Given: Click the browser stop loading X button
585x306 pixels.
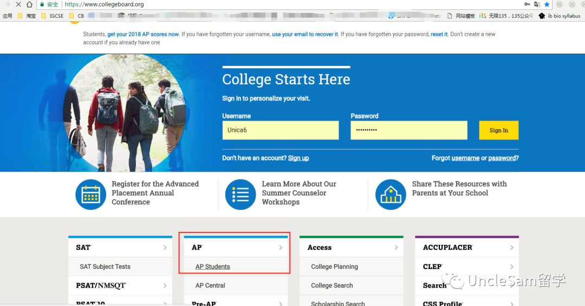Looking at the screenshot, I should tap(18, 4).
